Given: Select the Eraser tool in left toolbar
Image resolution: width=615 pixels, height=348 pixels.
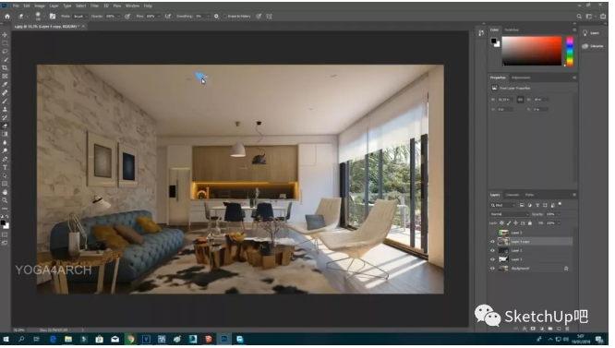Looking at the screenshot, I should (5, 126).
